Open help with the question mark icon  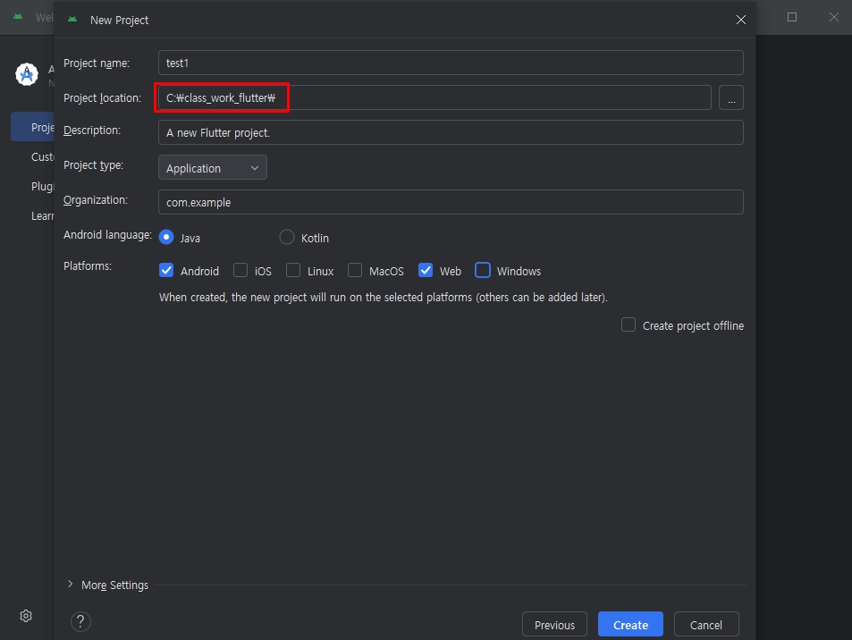pyautogui.click(x=80, y=621)
